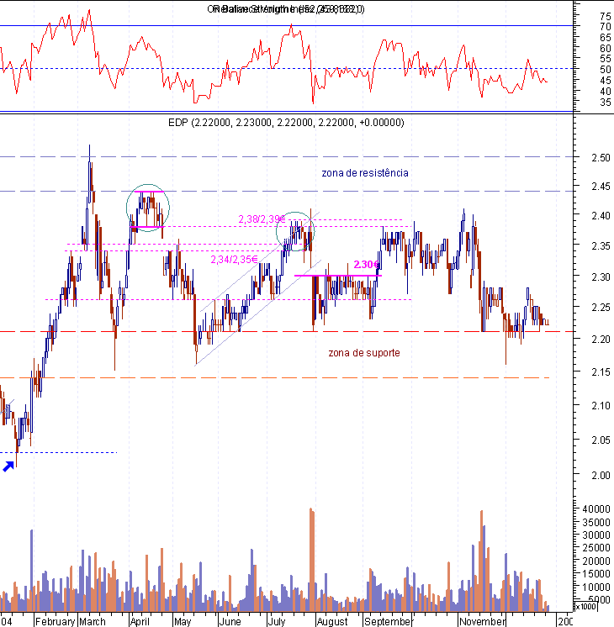The height and width of the screenshot is (627, 614).
Task: Click the 70 value on RSI axis
Action: point(605,27)
